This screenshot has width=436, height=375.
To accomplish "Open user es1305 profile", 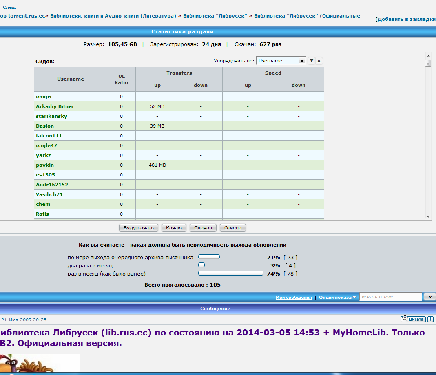I will [x=45, y=174].
